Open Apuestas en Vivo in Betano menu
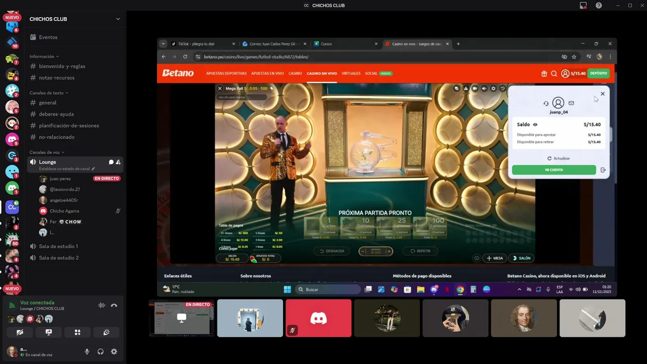 267,73
